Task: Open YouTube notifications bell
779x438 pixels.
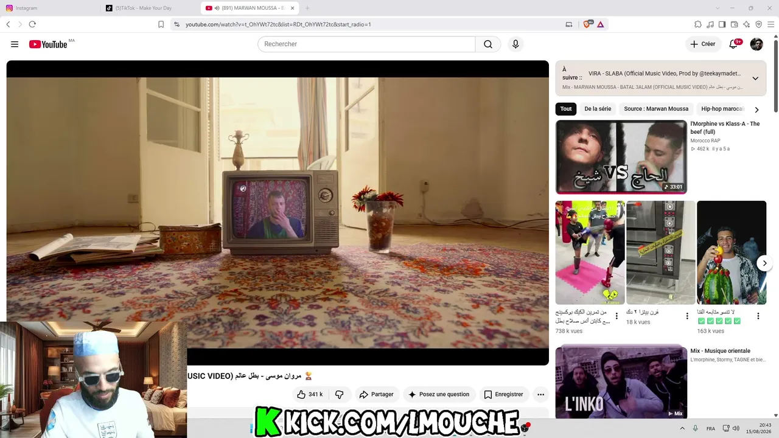Action: [734, 44]
